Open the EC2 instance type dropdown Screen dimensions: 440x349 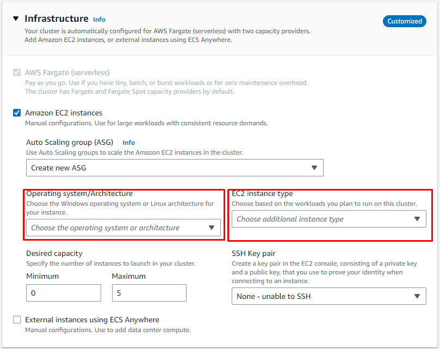tap(329, 219)
